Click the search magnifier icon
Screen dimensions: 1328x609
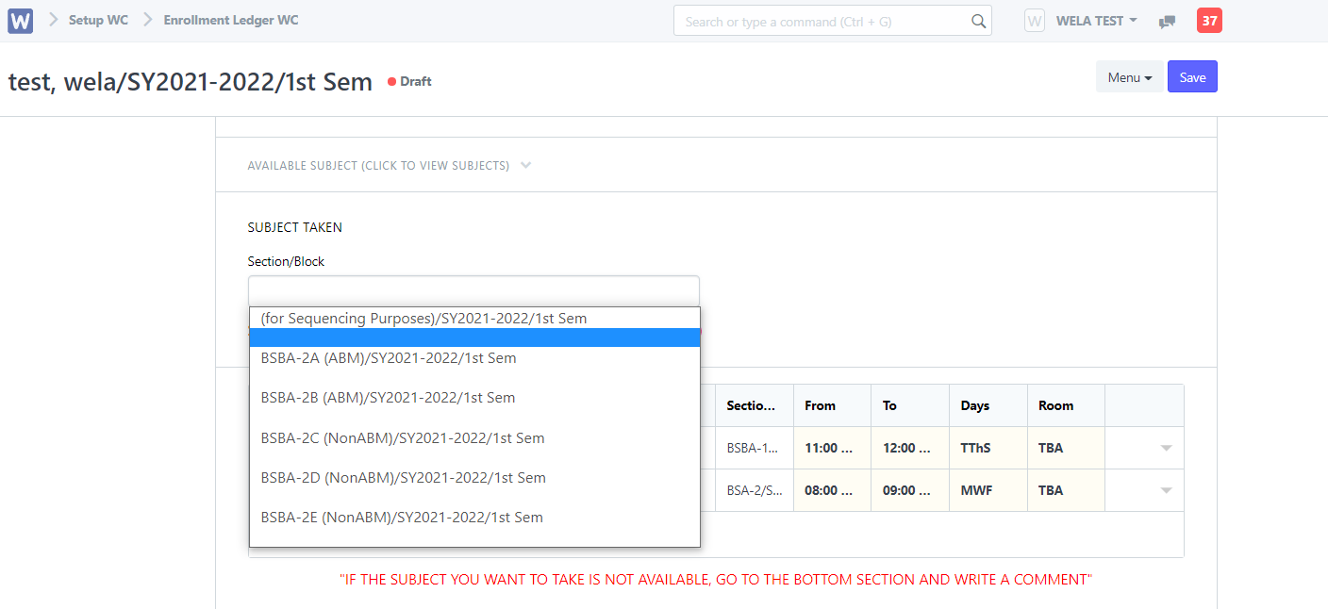click(978, 20)
